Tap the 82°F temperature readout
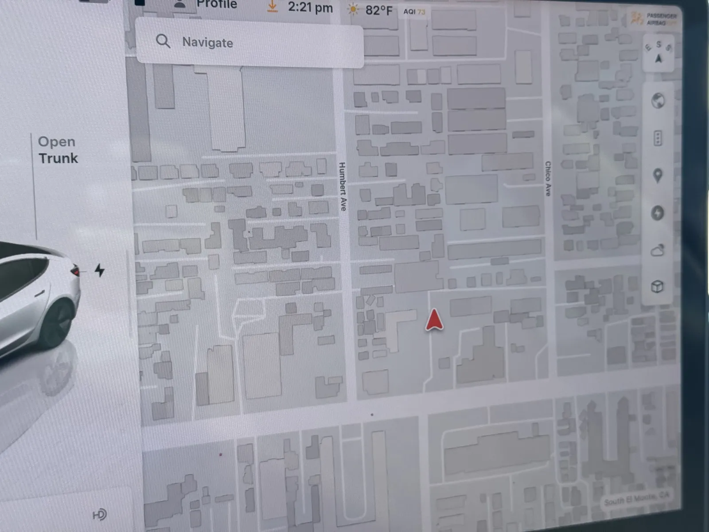709x532 pixels. click(x=378, y=10)
